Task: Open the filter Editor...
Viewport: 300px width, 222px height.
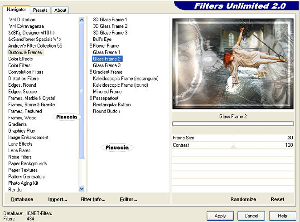Action: pyautogui.click(x=128, y=199)
